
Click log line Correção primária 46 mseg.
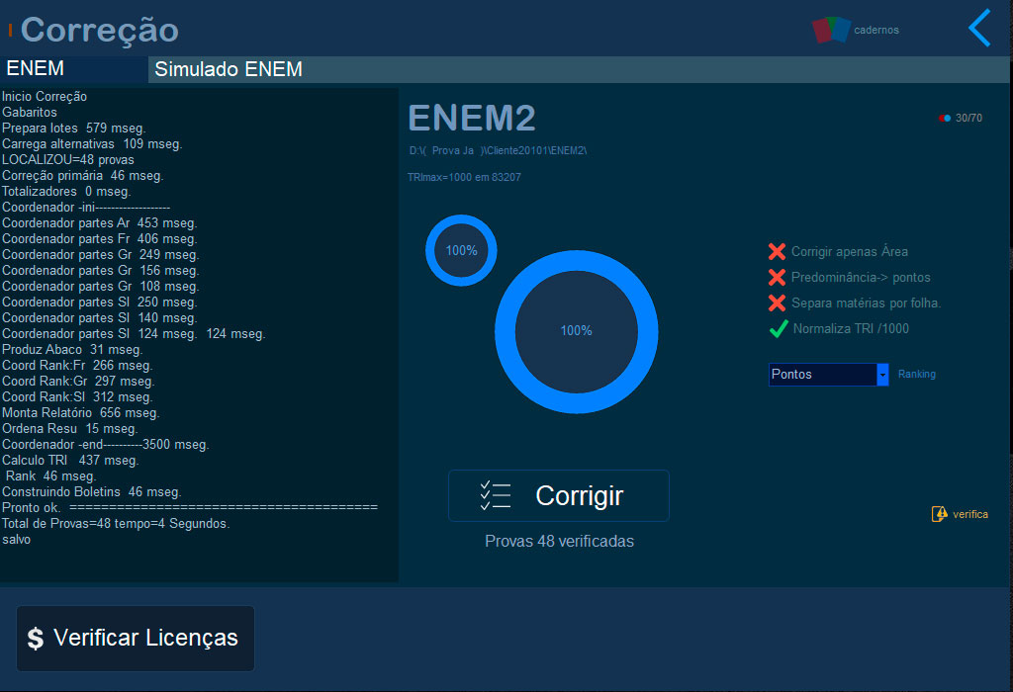coord(82,176)
